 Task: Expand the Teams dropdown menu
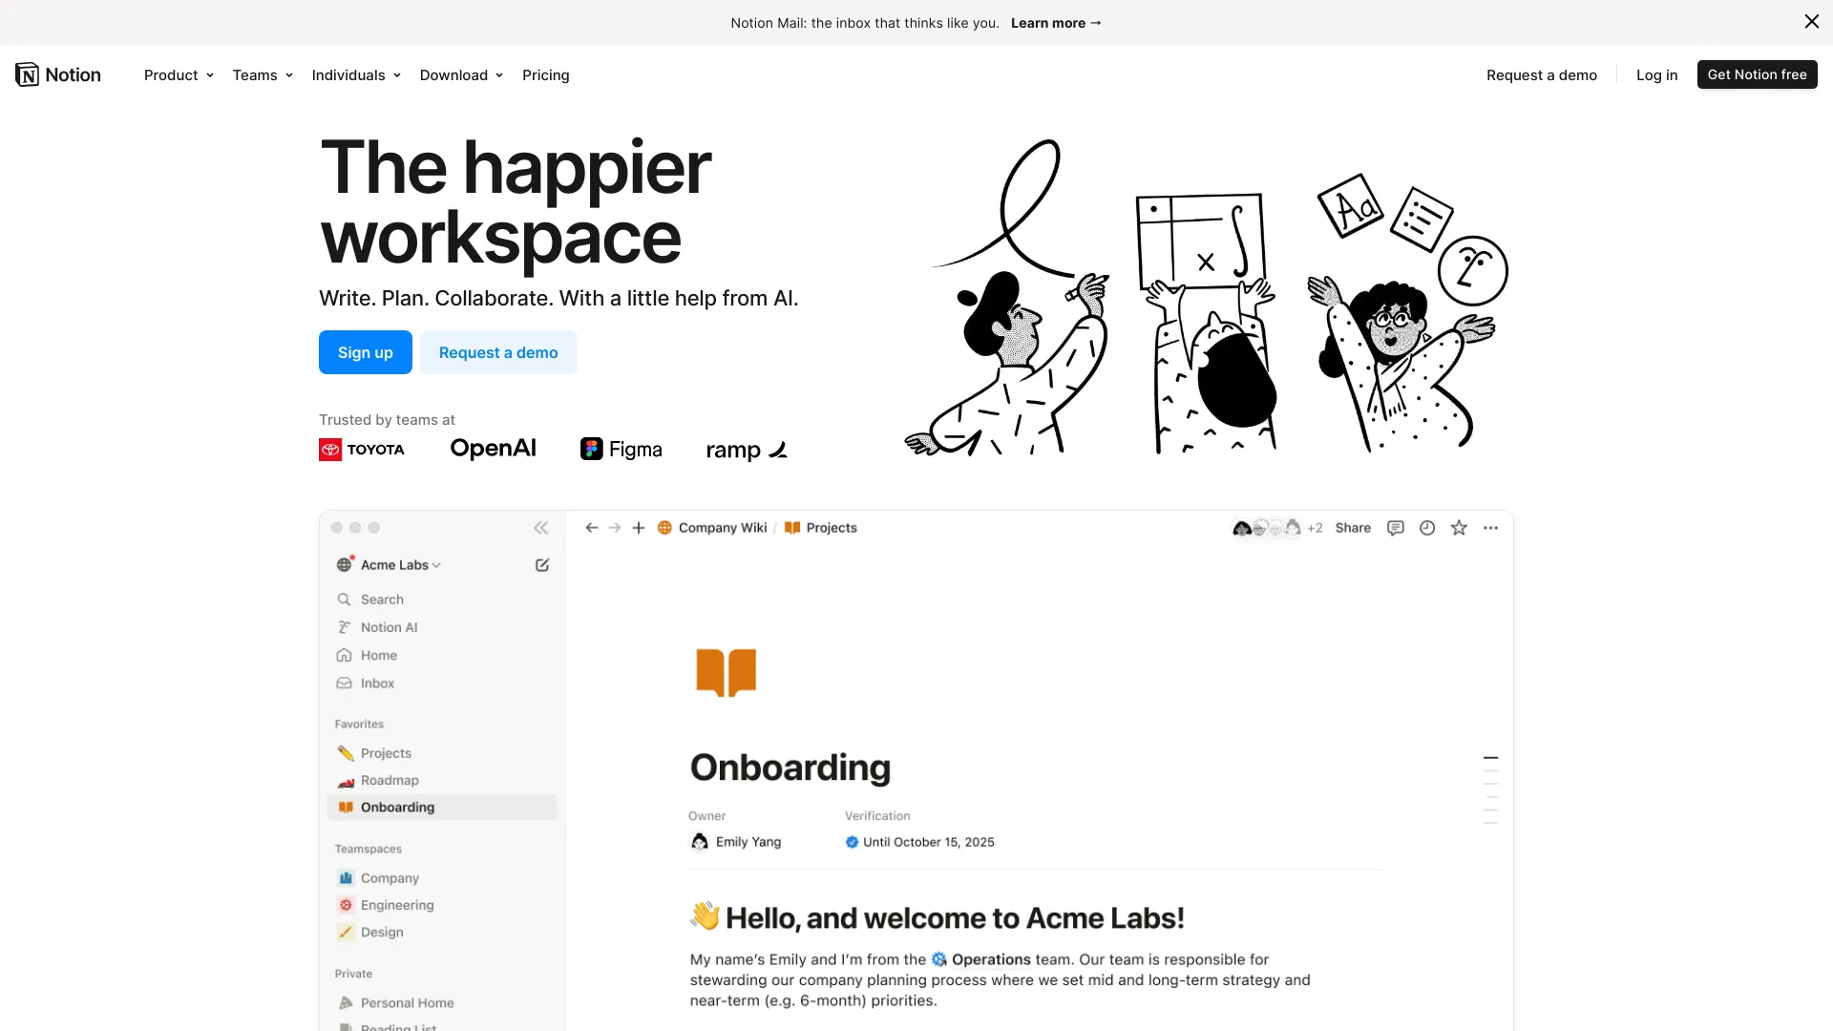(x=263, y=75)
